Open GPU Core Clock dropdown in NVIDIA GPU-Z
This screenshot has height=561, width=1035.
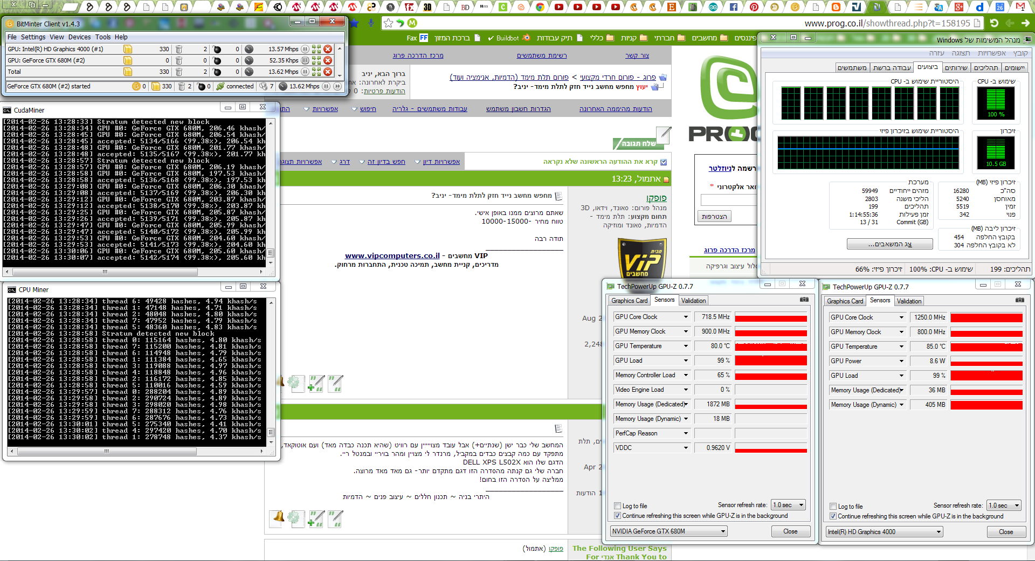[x=686, y=317]
